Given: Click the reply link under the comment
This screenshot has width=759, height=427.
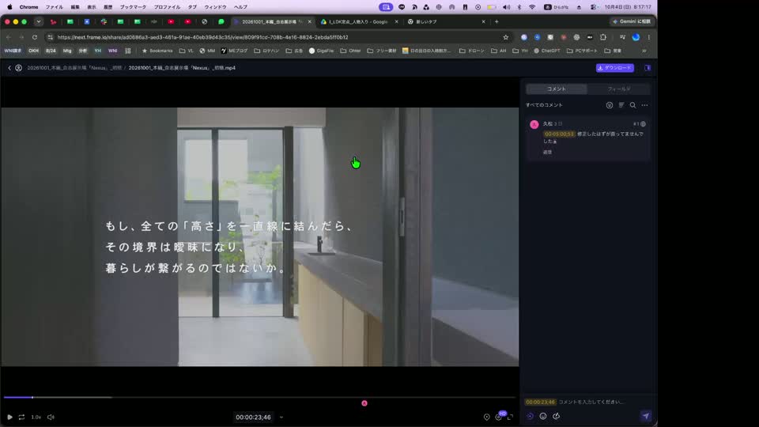Looking at the screenshot, I should (547, 152).
